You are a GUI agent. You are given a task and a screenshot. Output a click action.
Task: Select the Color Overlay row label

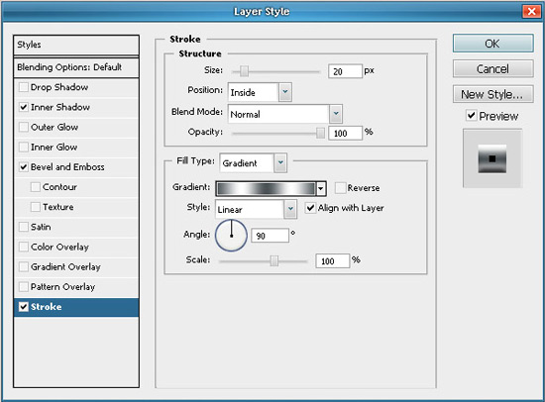(x=59, y=247)
